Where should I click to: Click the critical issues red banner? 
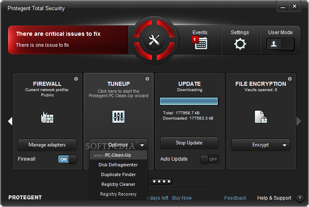pyautogui.click(x=68, y=40)
